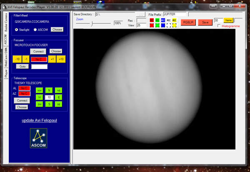Select the ASCOM filter wheel radio option
250x172 pixels.
tap(35, 30)
